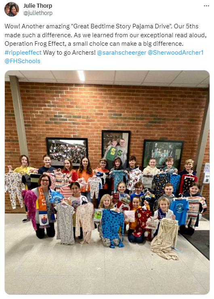Open the @SherwoodArcher1 profile mention
Viewport: 214px width, 299px height.
pos(176,53)
